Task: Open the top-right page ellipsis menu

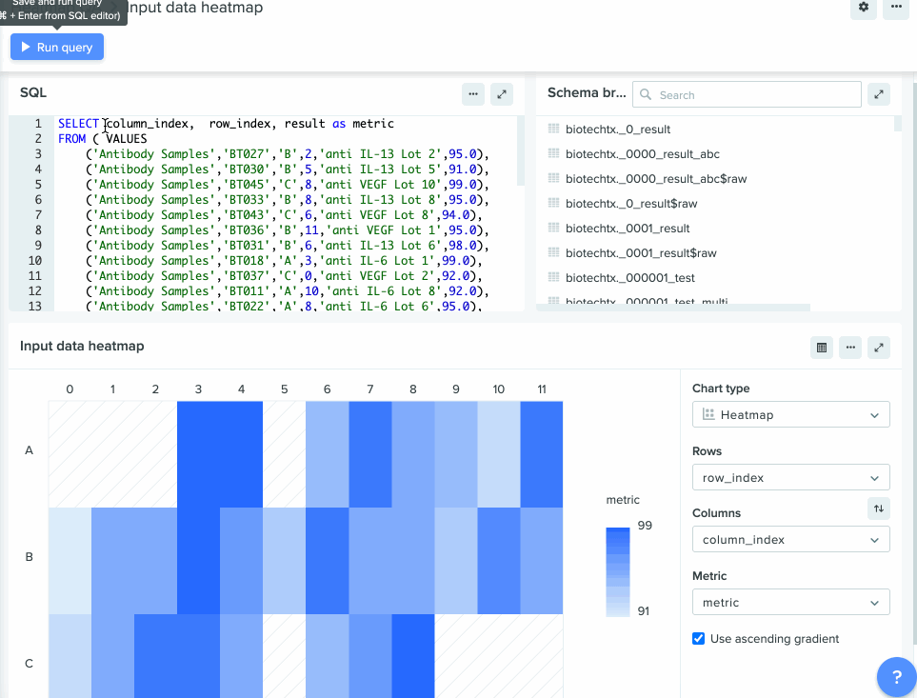Action: [x=896, y=8]
